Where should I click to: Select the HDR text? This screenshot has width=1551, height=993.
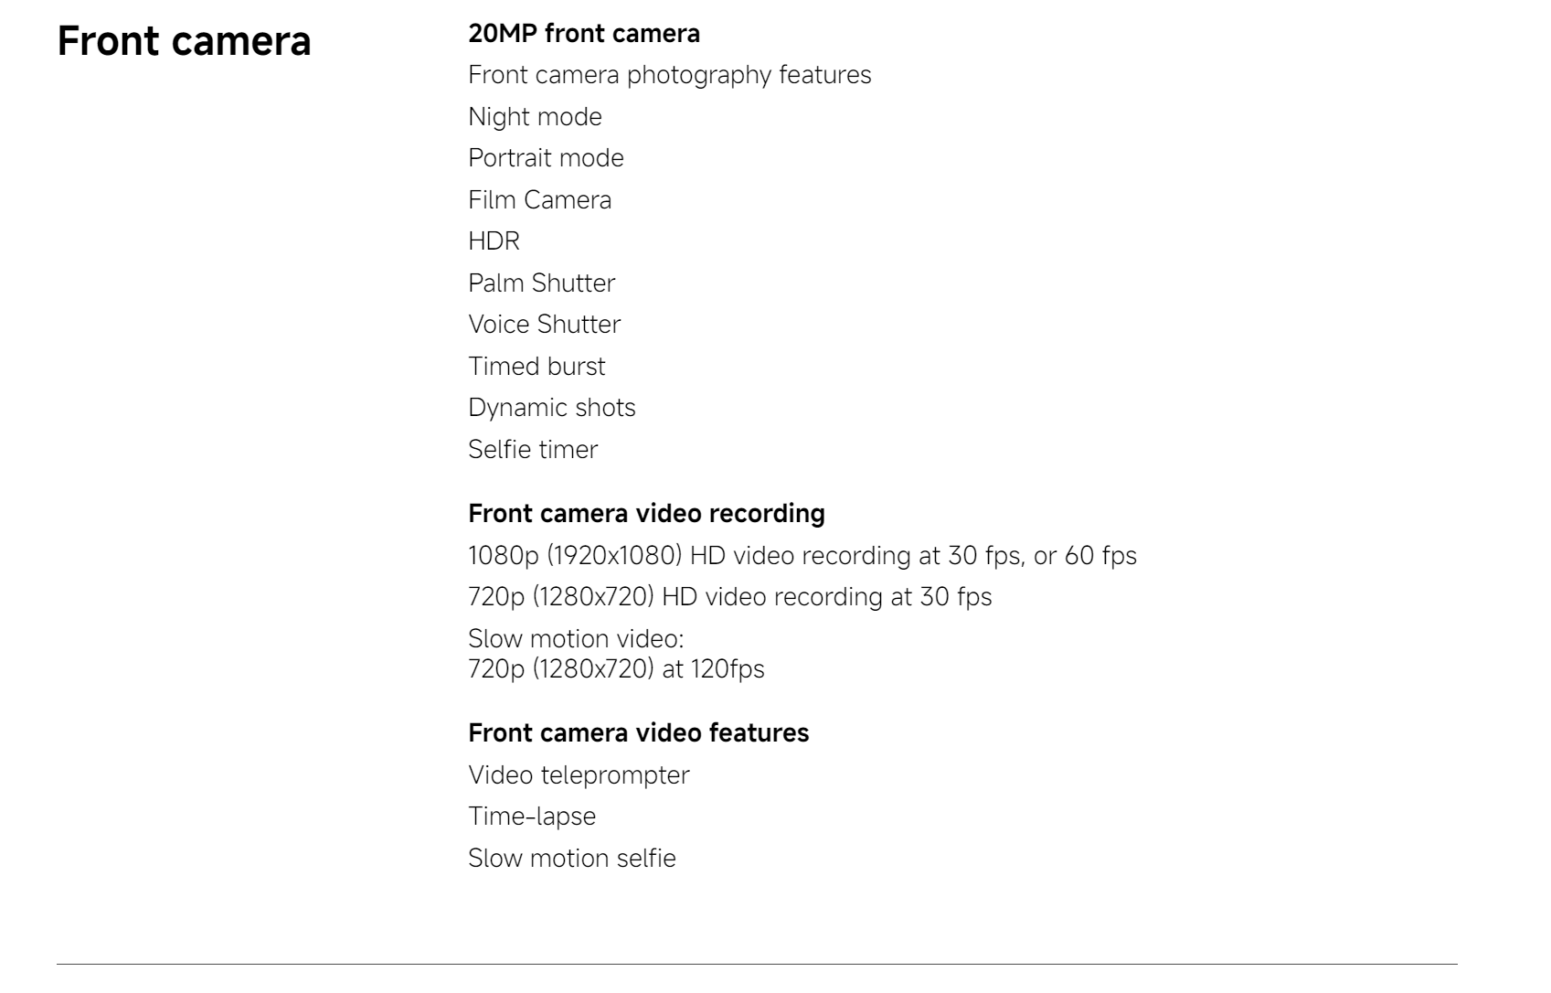[494, 241]
